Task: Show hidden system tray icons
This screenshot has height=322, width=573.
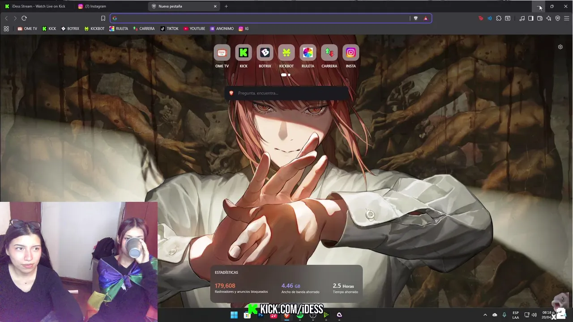Action: [x=485, y=315]
